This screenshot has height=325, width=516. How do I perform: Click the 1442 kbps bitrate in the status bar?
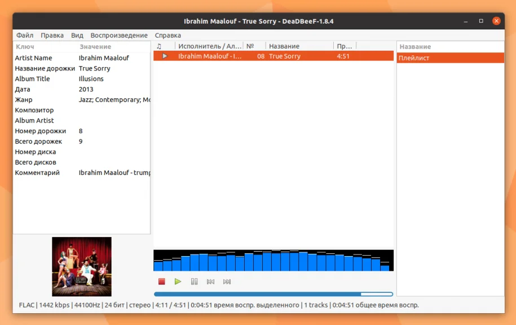[54, 305]
